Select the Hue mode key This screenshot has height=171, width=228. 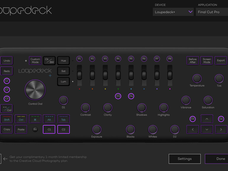pos(63,61)
